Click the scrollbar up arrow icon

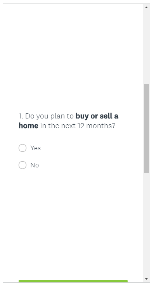tap(146, 7)
